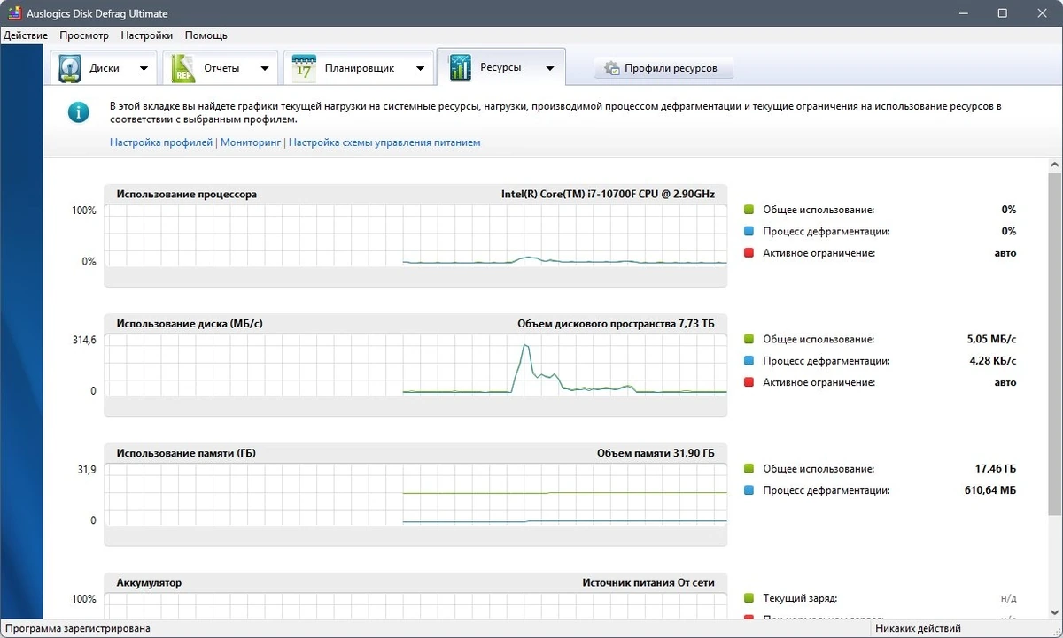
Task: Switch to the Планировщик tab
Action: point(359,68)
